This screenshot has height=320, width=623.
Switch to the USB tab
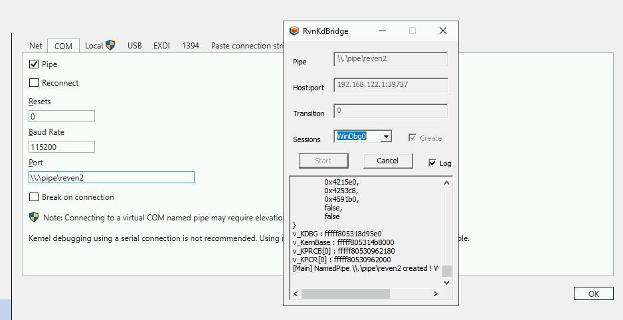(134, 46)
